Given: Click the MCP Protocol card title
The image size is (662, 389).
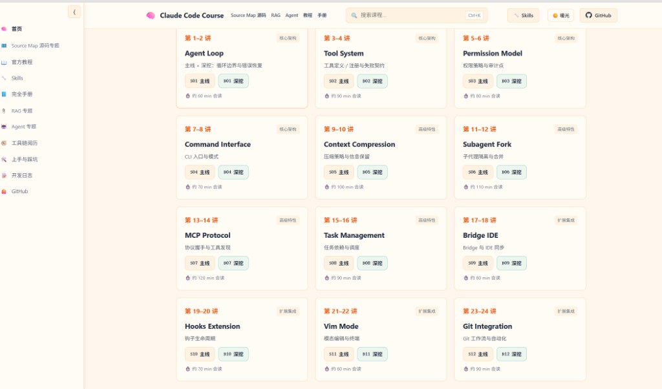Looking at the screenshot, I should click(x=208, y=235).
